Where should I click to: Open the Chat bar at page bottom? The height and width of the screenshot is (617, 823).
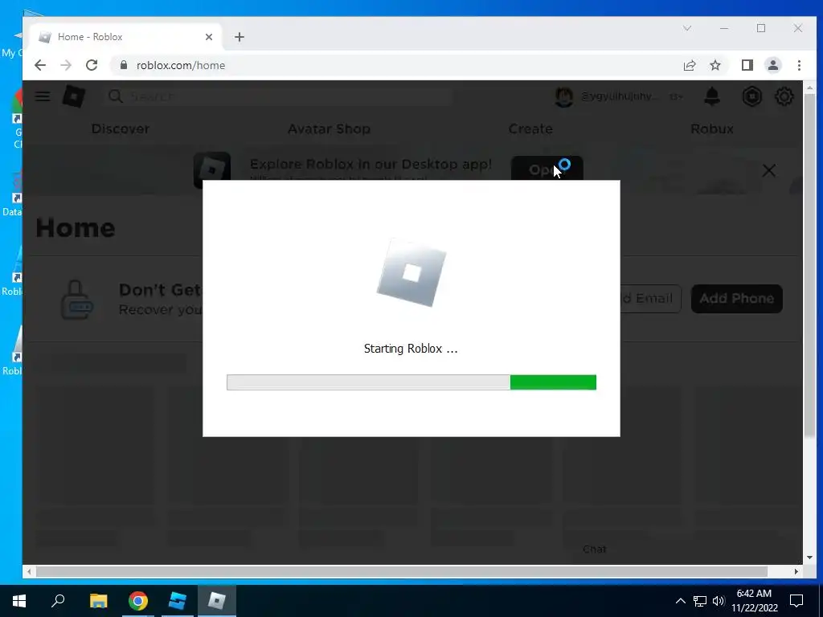pyautogui.click(x=594, y=549)
